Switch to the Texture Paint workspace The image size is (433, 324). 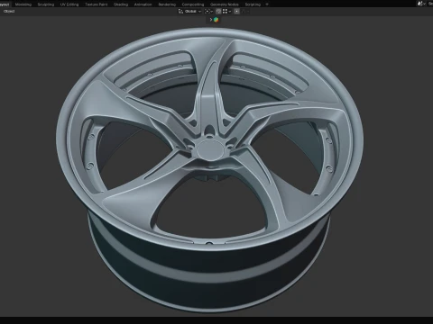tap(97, 4)
